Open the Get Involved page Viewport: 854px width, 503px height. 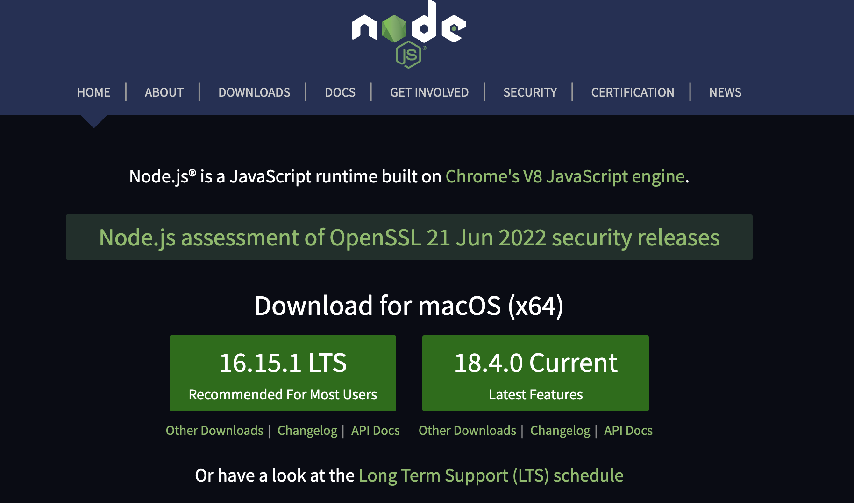click(429, 92)
